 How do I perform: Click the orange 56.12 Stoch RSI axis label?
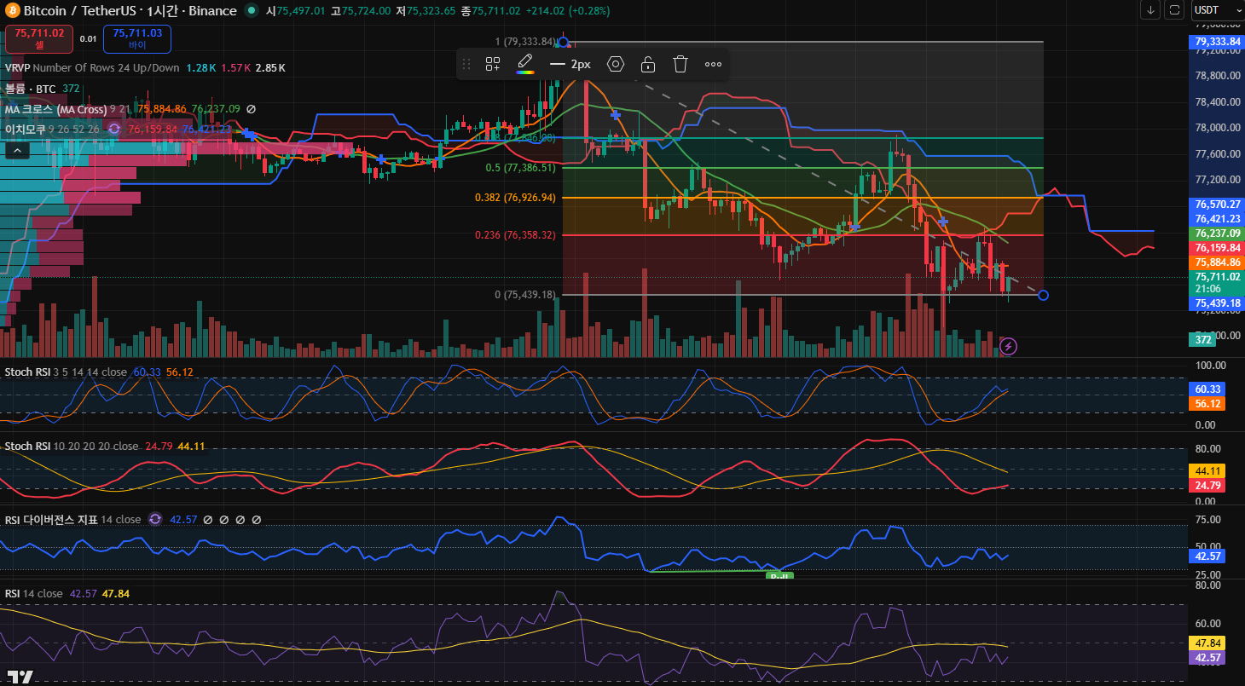point(1207,403)
